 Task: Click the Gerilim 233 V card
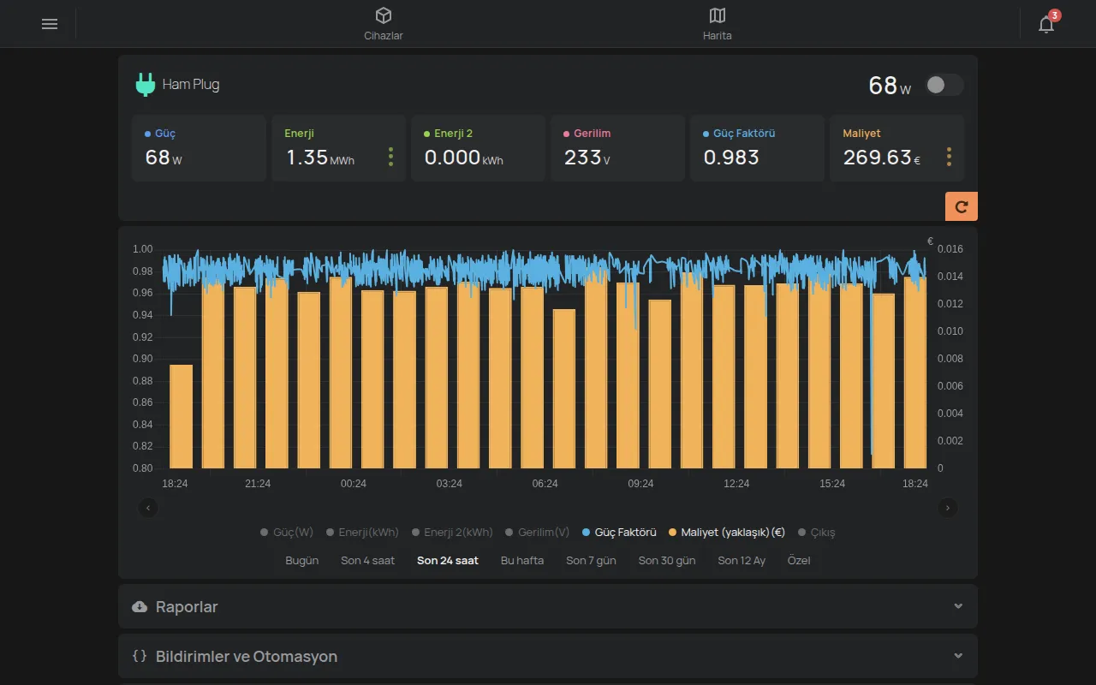617,148
